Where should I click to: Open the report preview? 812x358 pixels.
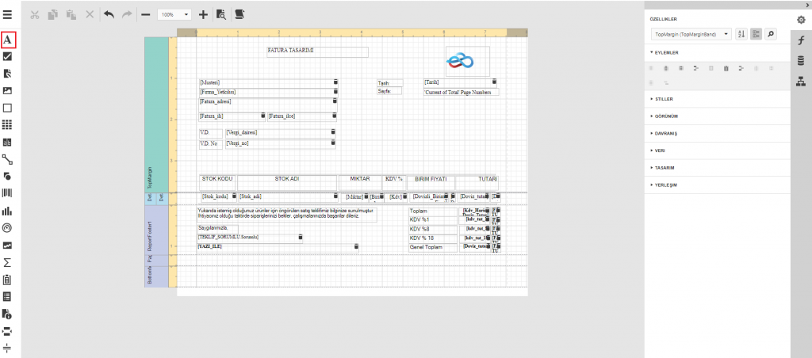coord(221,14)
